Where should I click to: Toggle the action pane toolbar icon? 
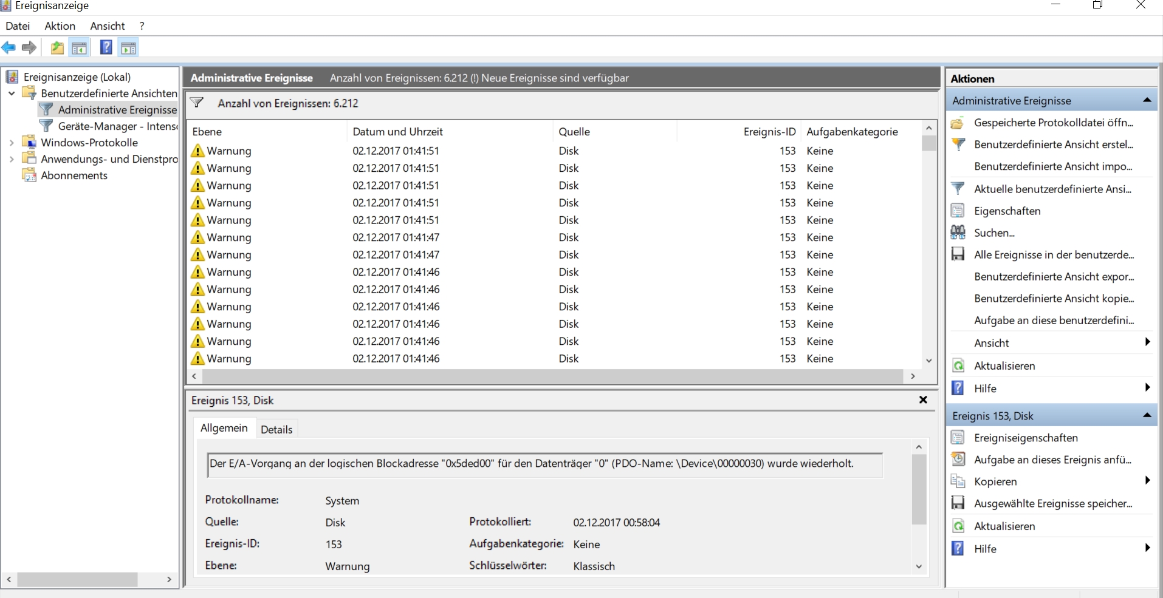click(x=128, y=47)
